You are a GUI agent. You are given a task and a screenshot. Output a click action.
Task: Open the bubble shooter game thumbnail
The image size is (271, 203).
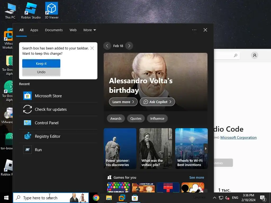tap(118, 187)
